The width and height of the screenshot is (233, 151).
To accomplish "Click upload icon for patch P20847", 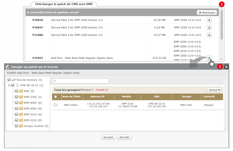I will (x=209, y=27).
